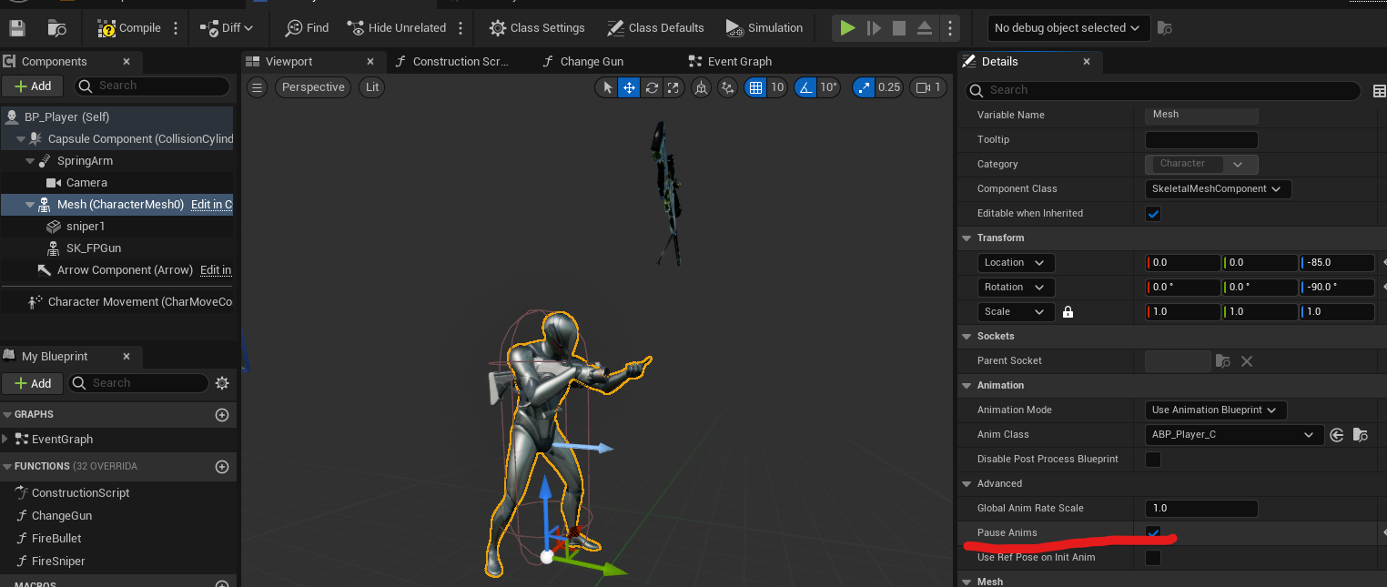Open Class Defaults
This screenshot has width=1387, height=587.
tap(655, 28)
